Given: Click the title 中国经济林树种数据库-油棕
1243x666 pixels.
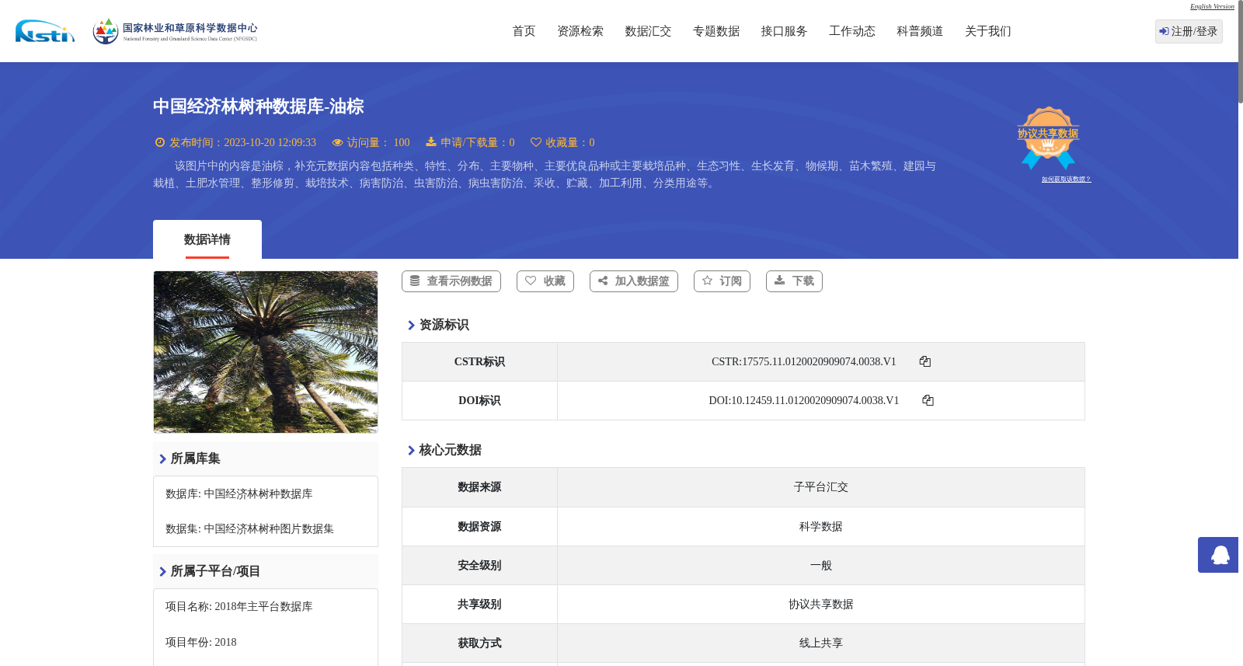Looking at the screenshot, I should coord(258,106).
